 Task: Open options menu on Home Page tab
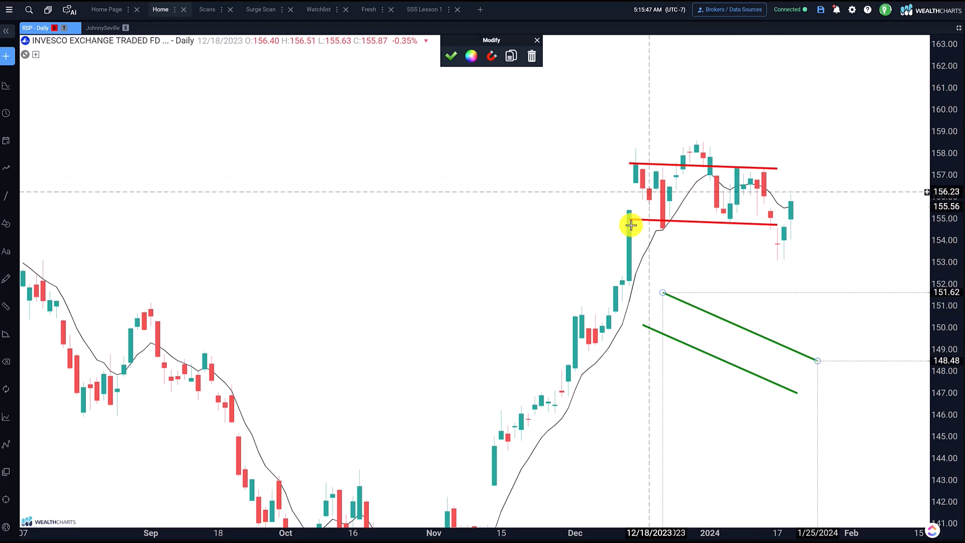(x=128, y=10)
